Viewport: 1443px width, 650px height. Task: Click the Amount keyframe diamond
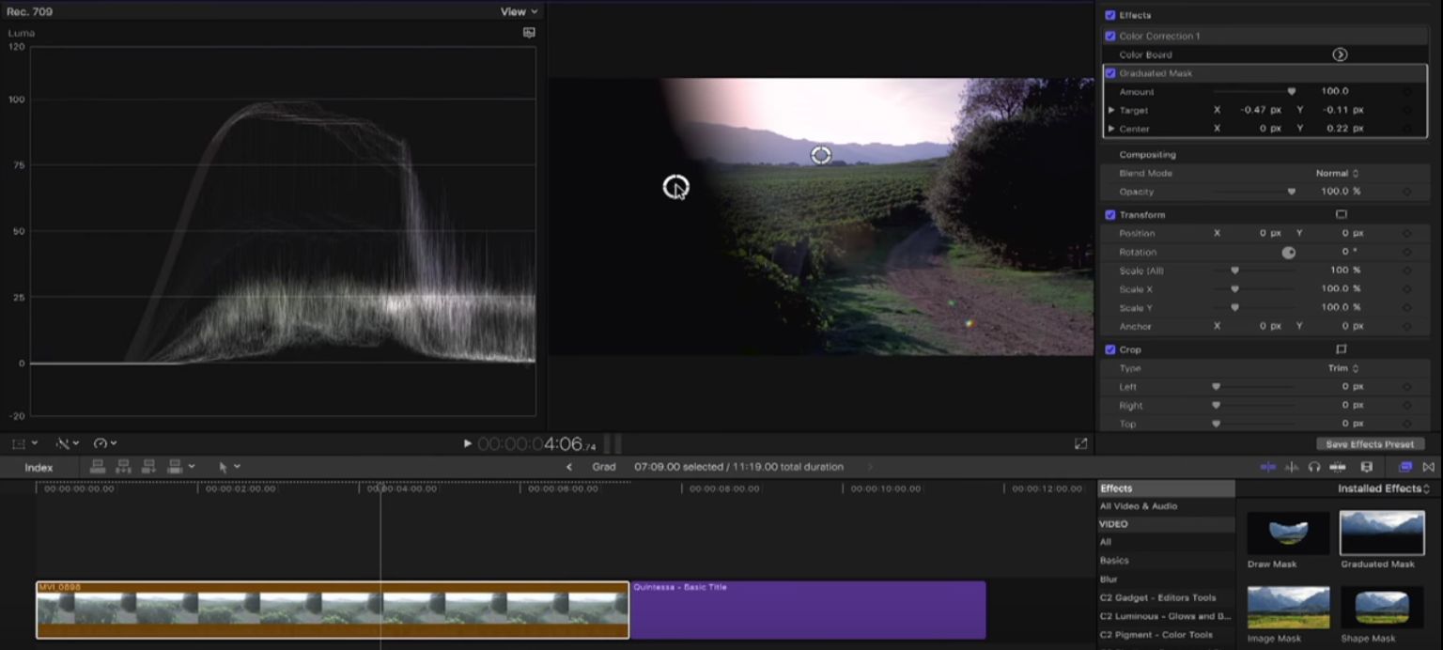click(1406, 92)
